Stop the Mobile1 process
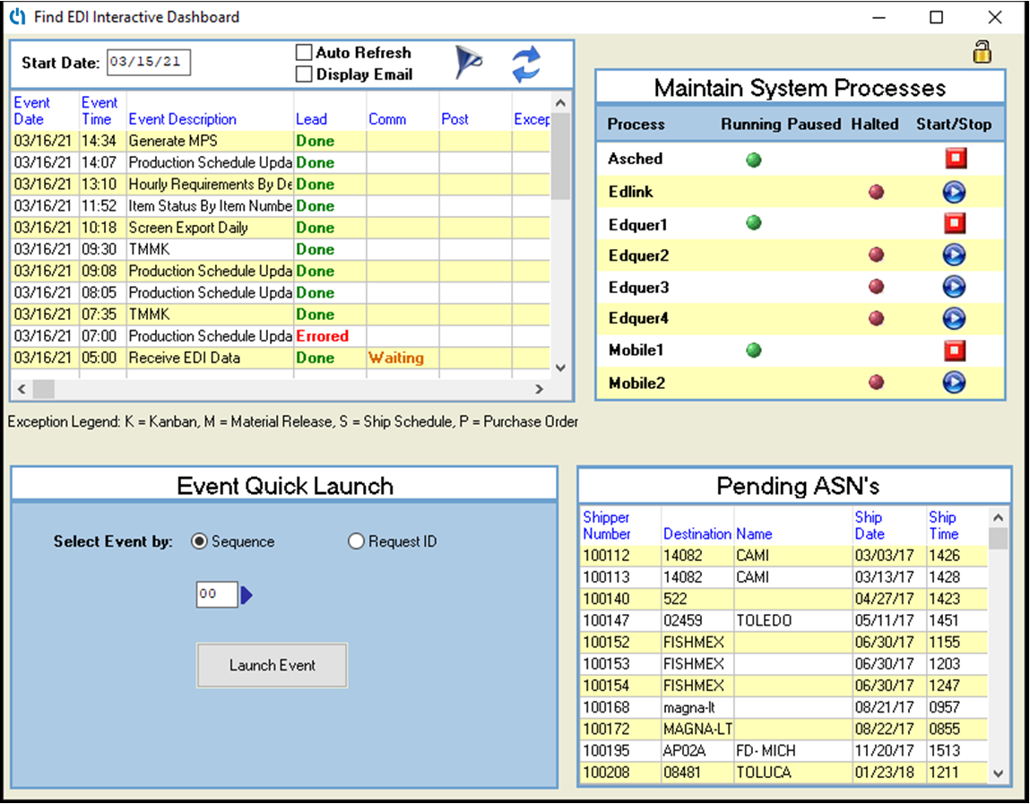1030x804 pixels. click(x=955, y=350)
